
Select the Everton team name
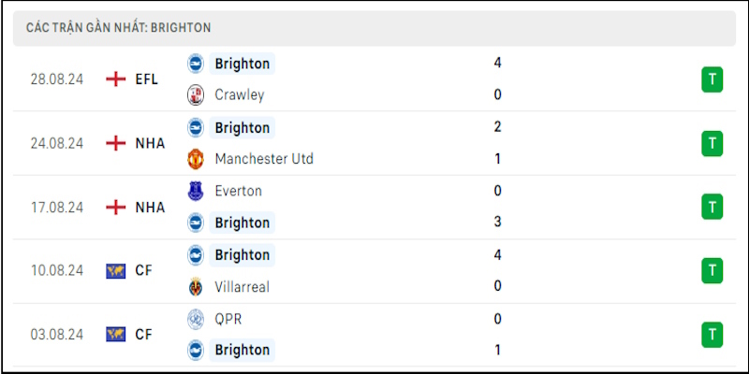coord(238,191)
